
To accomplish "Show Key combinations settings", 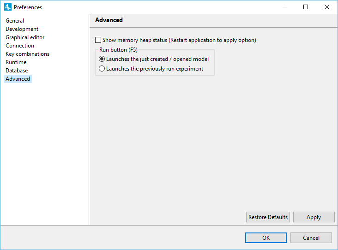I will 27,54.
